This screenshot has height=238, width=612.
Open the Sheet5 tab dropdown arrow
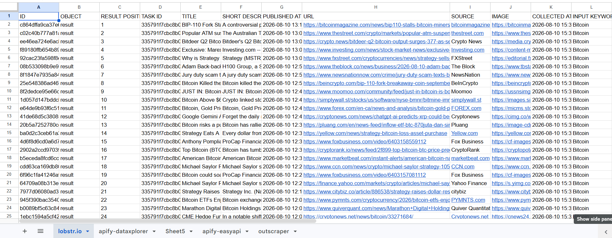point(191,231)
